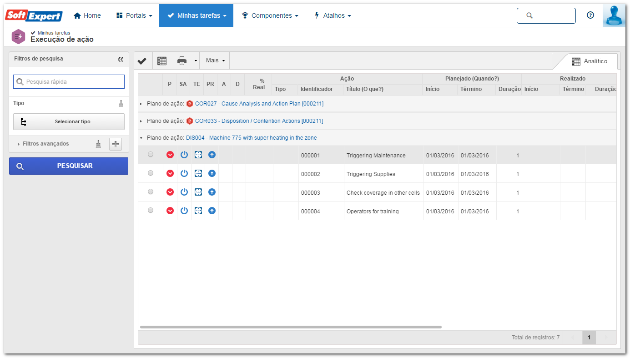This screenshot has height=358, width=630.
Task: Click Total de registros: 7 text
Action: [x=535, y=338]
